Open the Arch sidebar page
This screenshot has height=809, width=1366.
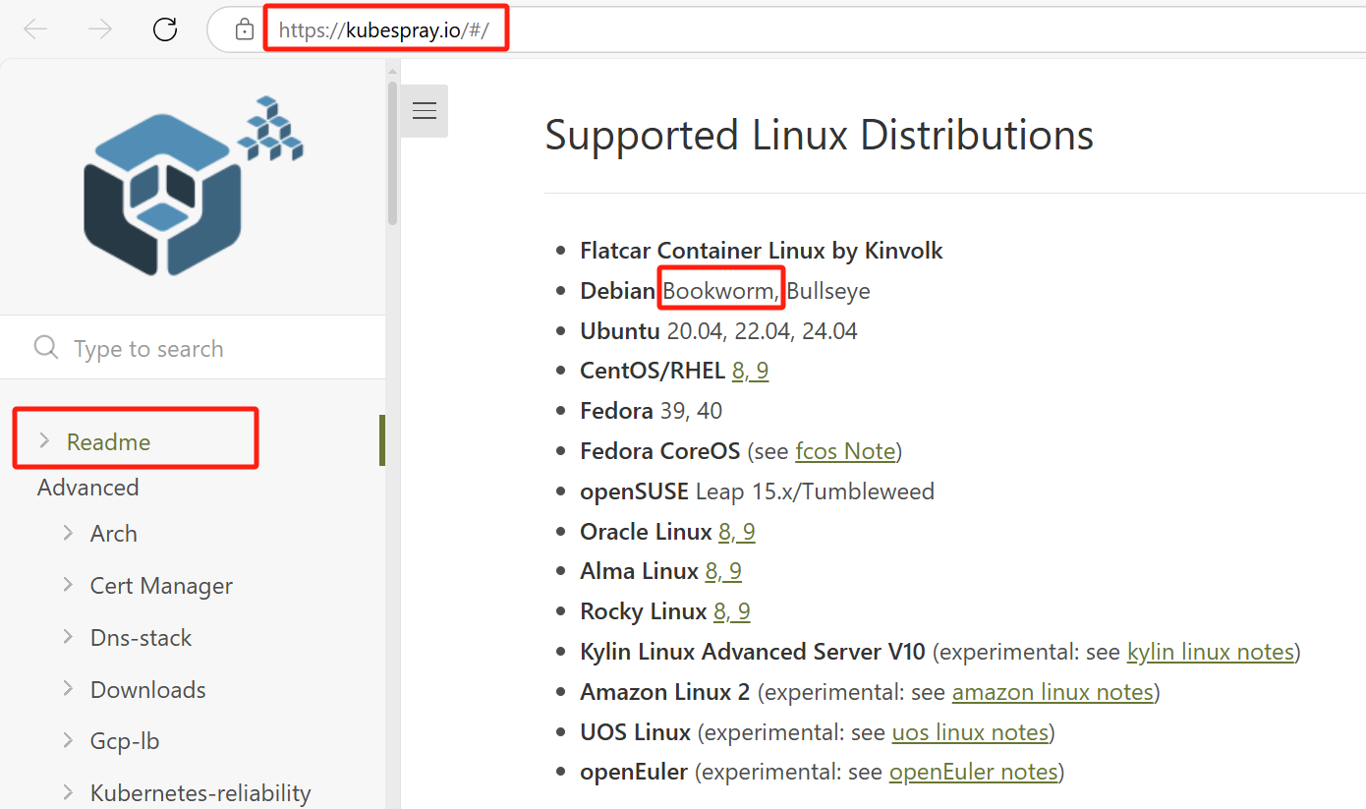(114, 534)
